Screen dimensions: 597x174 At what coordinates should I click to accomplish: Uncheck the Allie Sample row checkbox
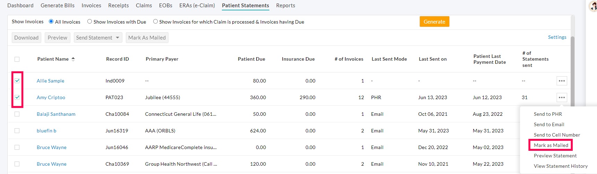tap(17, 81)
